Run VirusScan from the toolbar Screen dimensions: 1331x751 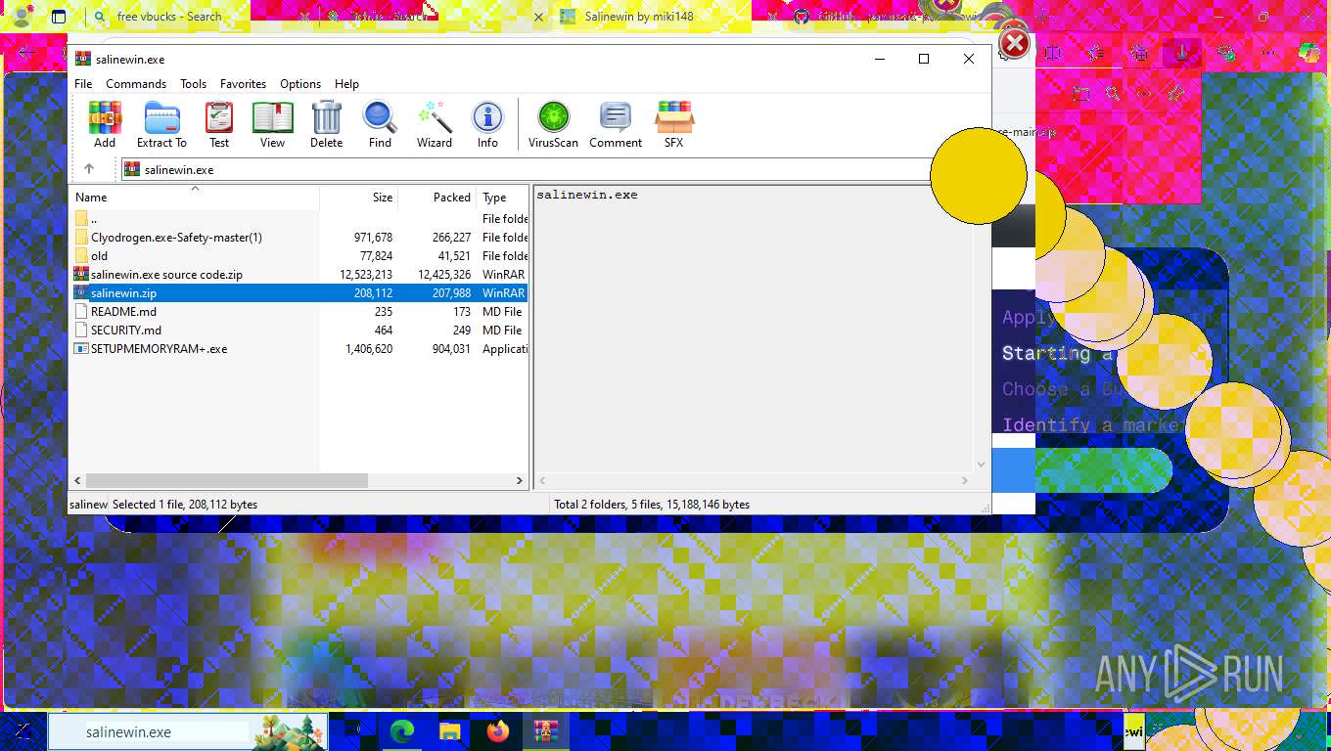[x=553, y=124]
